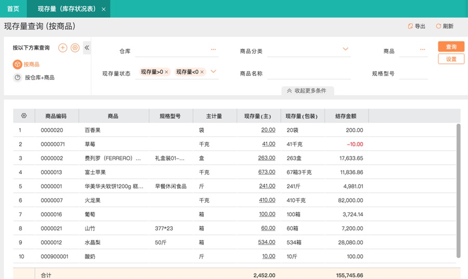Click the add query scheme plus icon
Screen dimensions: 468x279
click(x=62, y=48)
